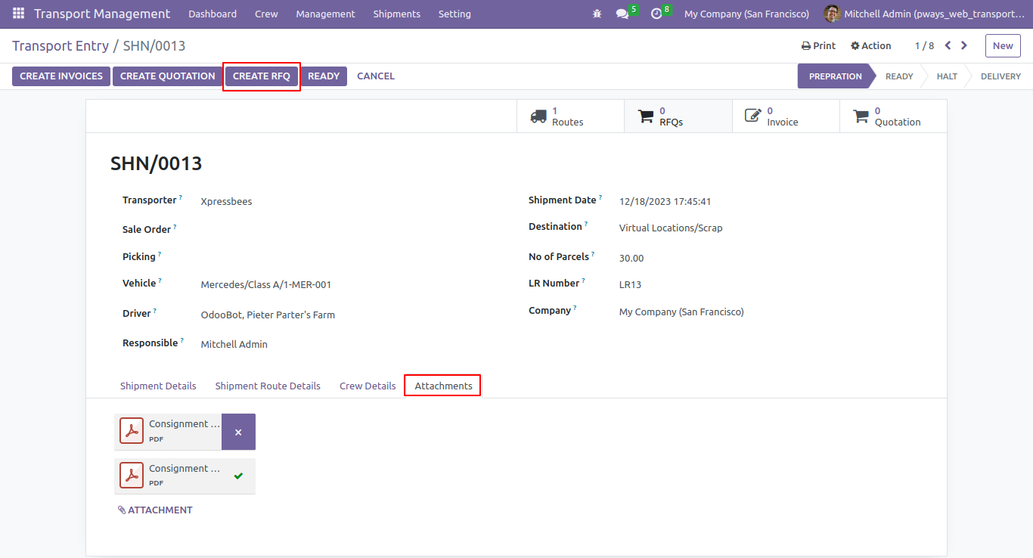
Task: Open the second Consignment PDF thumbnail
Action: [132, 476]
